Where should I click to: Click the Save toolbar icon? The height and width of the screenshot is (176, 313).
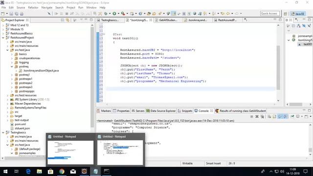pyautogui.click(x=11, y=14)
